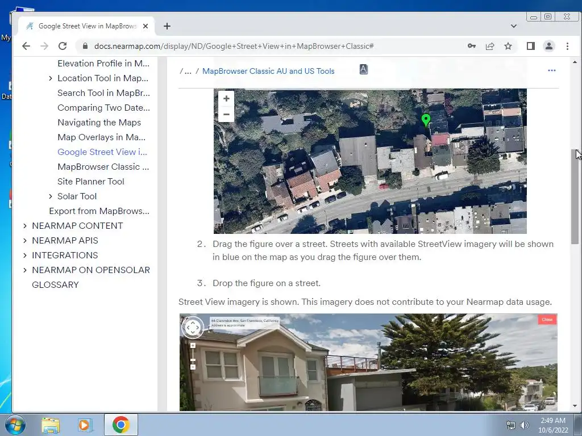This screenshot has width=582, height=436.
Task: Click Street View pan compass control
Action: pyautogui.click(x=193, y=328)
